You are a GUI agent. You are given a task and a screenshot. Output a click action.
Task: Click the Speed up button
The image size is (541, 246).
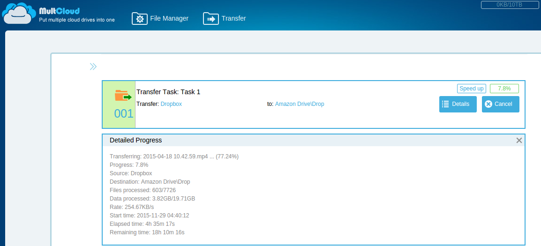coord(471,89)
